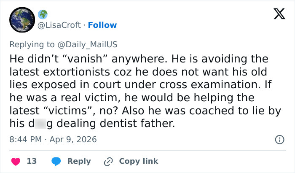
Task: Follow the @LisaCroft account
Action: click(x=102, y=25)
